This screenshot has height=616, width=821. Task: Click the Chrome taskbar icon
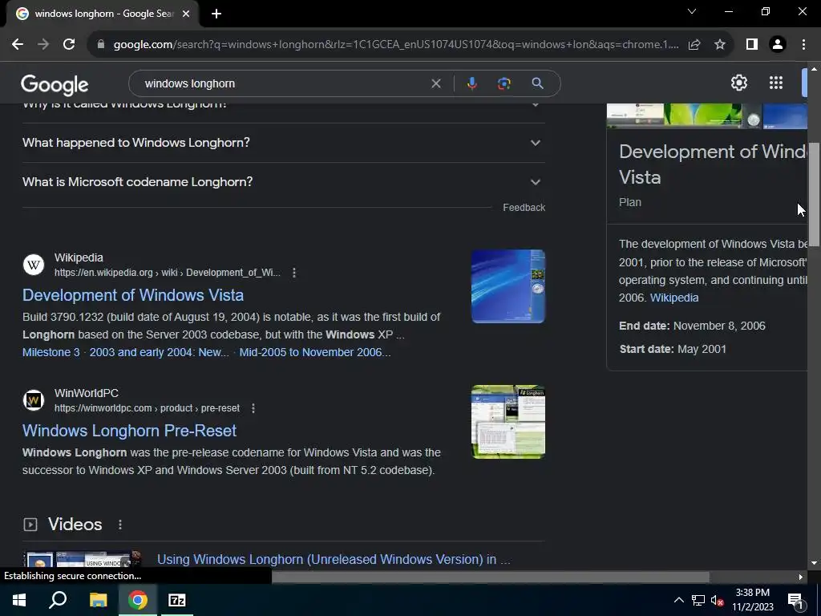coord(137,600)
